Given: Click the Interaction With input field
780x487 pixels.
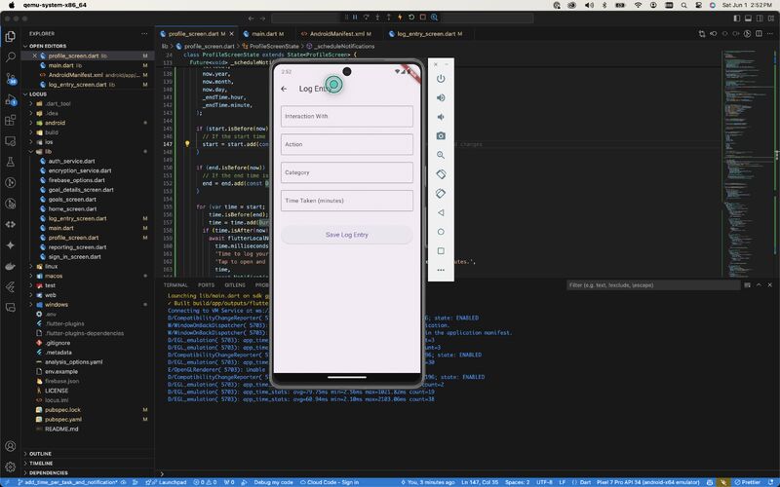Looking at the screenshot, I should point(347,116).
